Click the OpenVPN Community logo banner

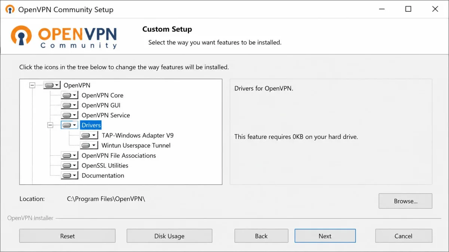coord(64,37)
